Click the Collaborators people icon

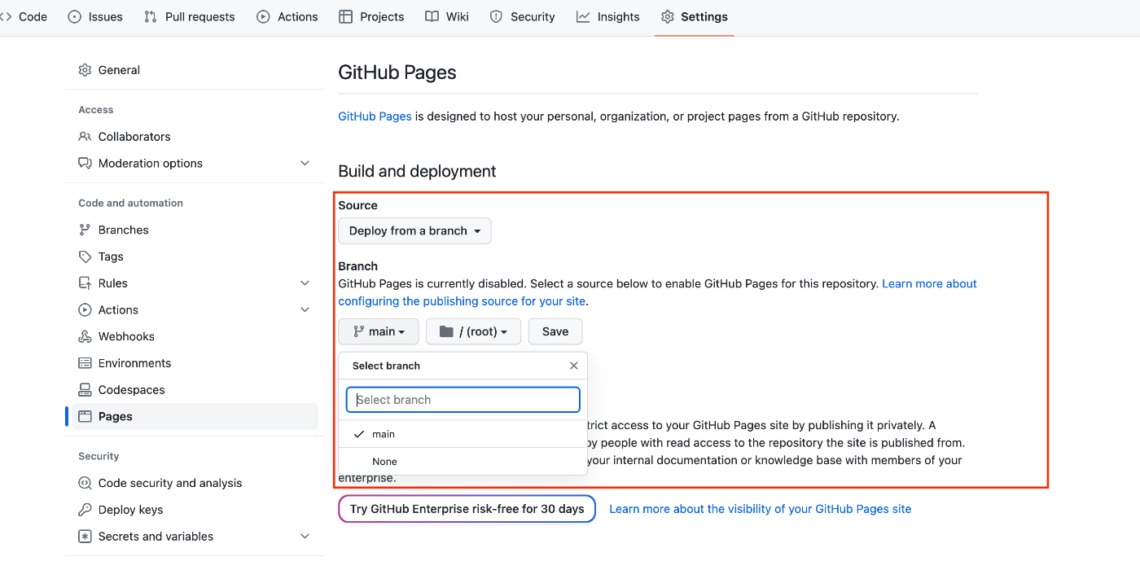point(85,137)
